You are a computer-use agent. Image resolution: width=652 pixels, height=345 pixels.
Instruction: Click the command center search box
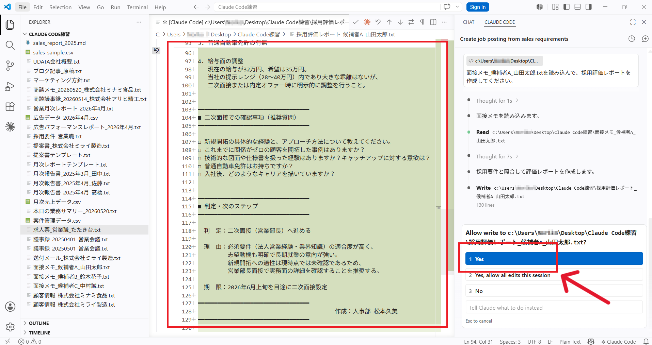pos(327,7)
